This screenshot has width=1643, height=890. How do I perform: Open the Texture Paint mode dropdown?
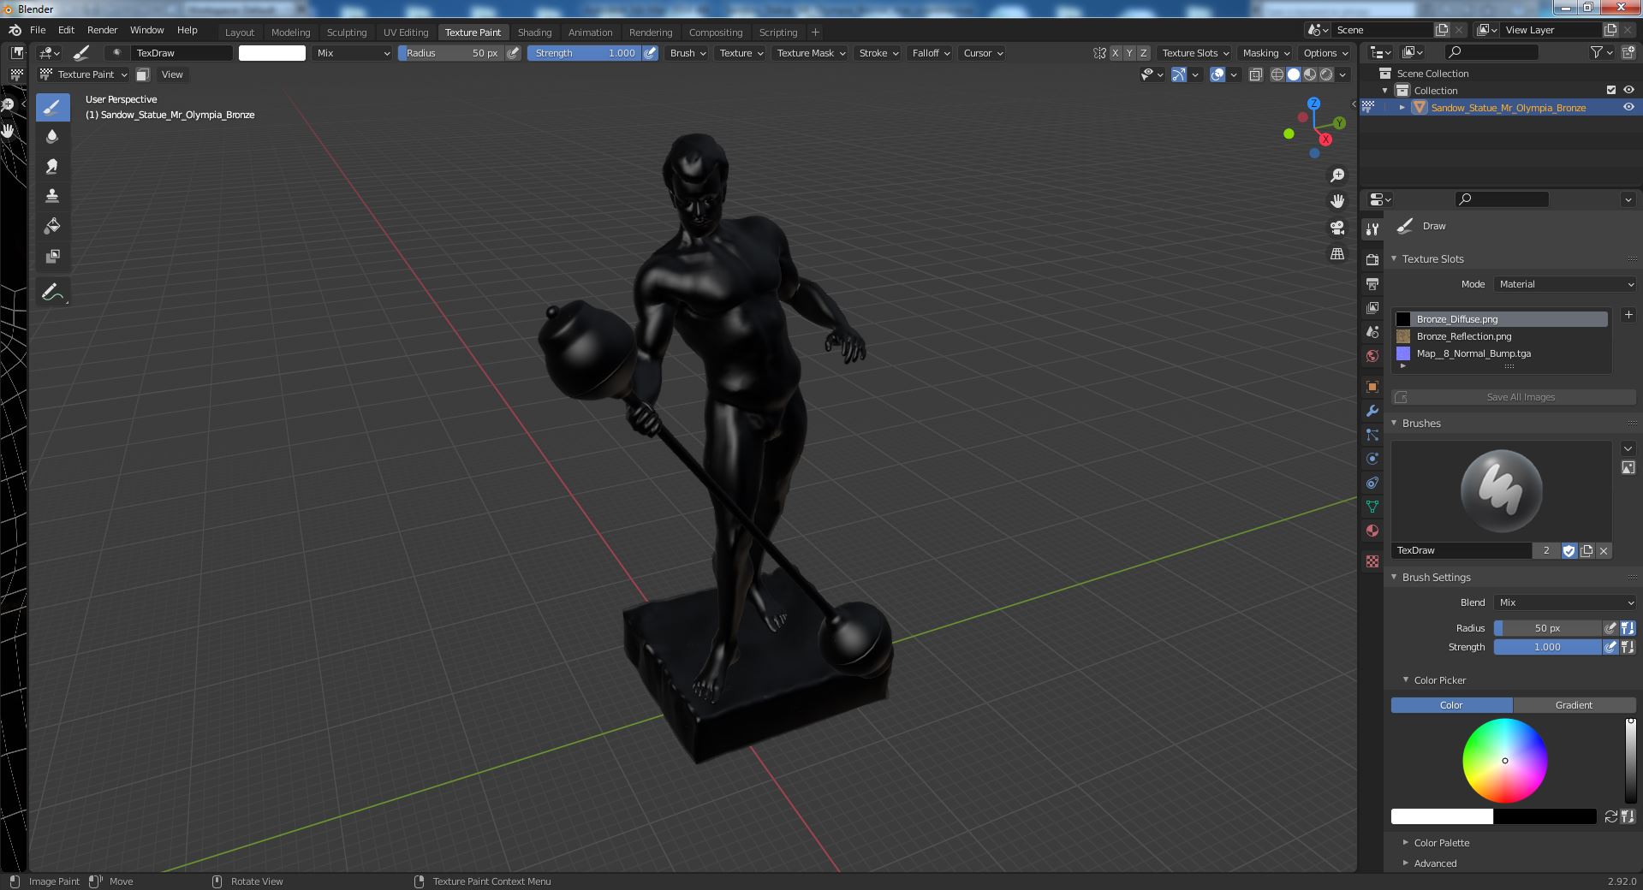[x=84, y=74]
